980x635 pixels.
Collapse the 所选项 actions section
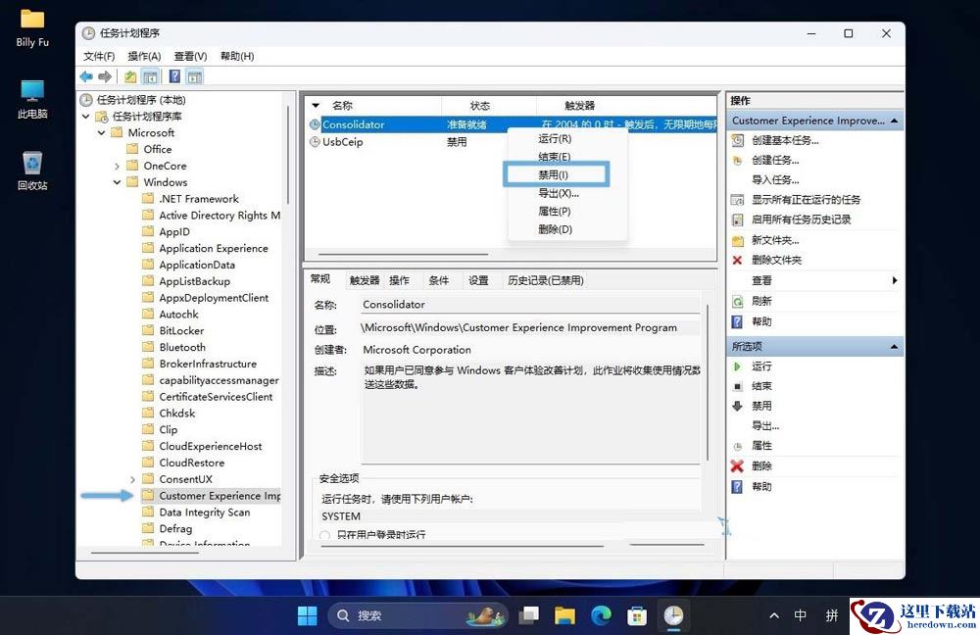pyautogui.click(x=895, y=346)
